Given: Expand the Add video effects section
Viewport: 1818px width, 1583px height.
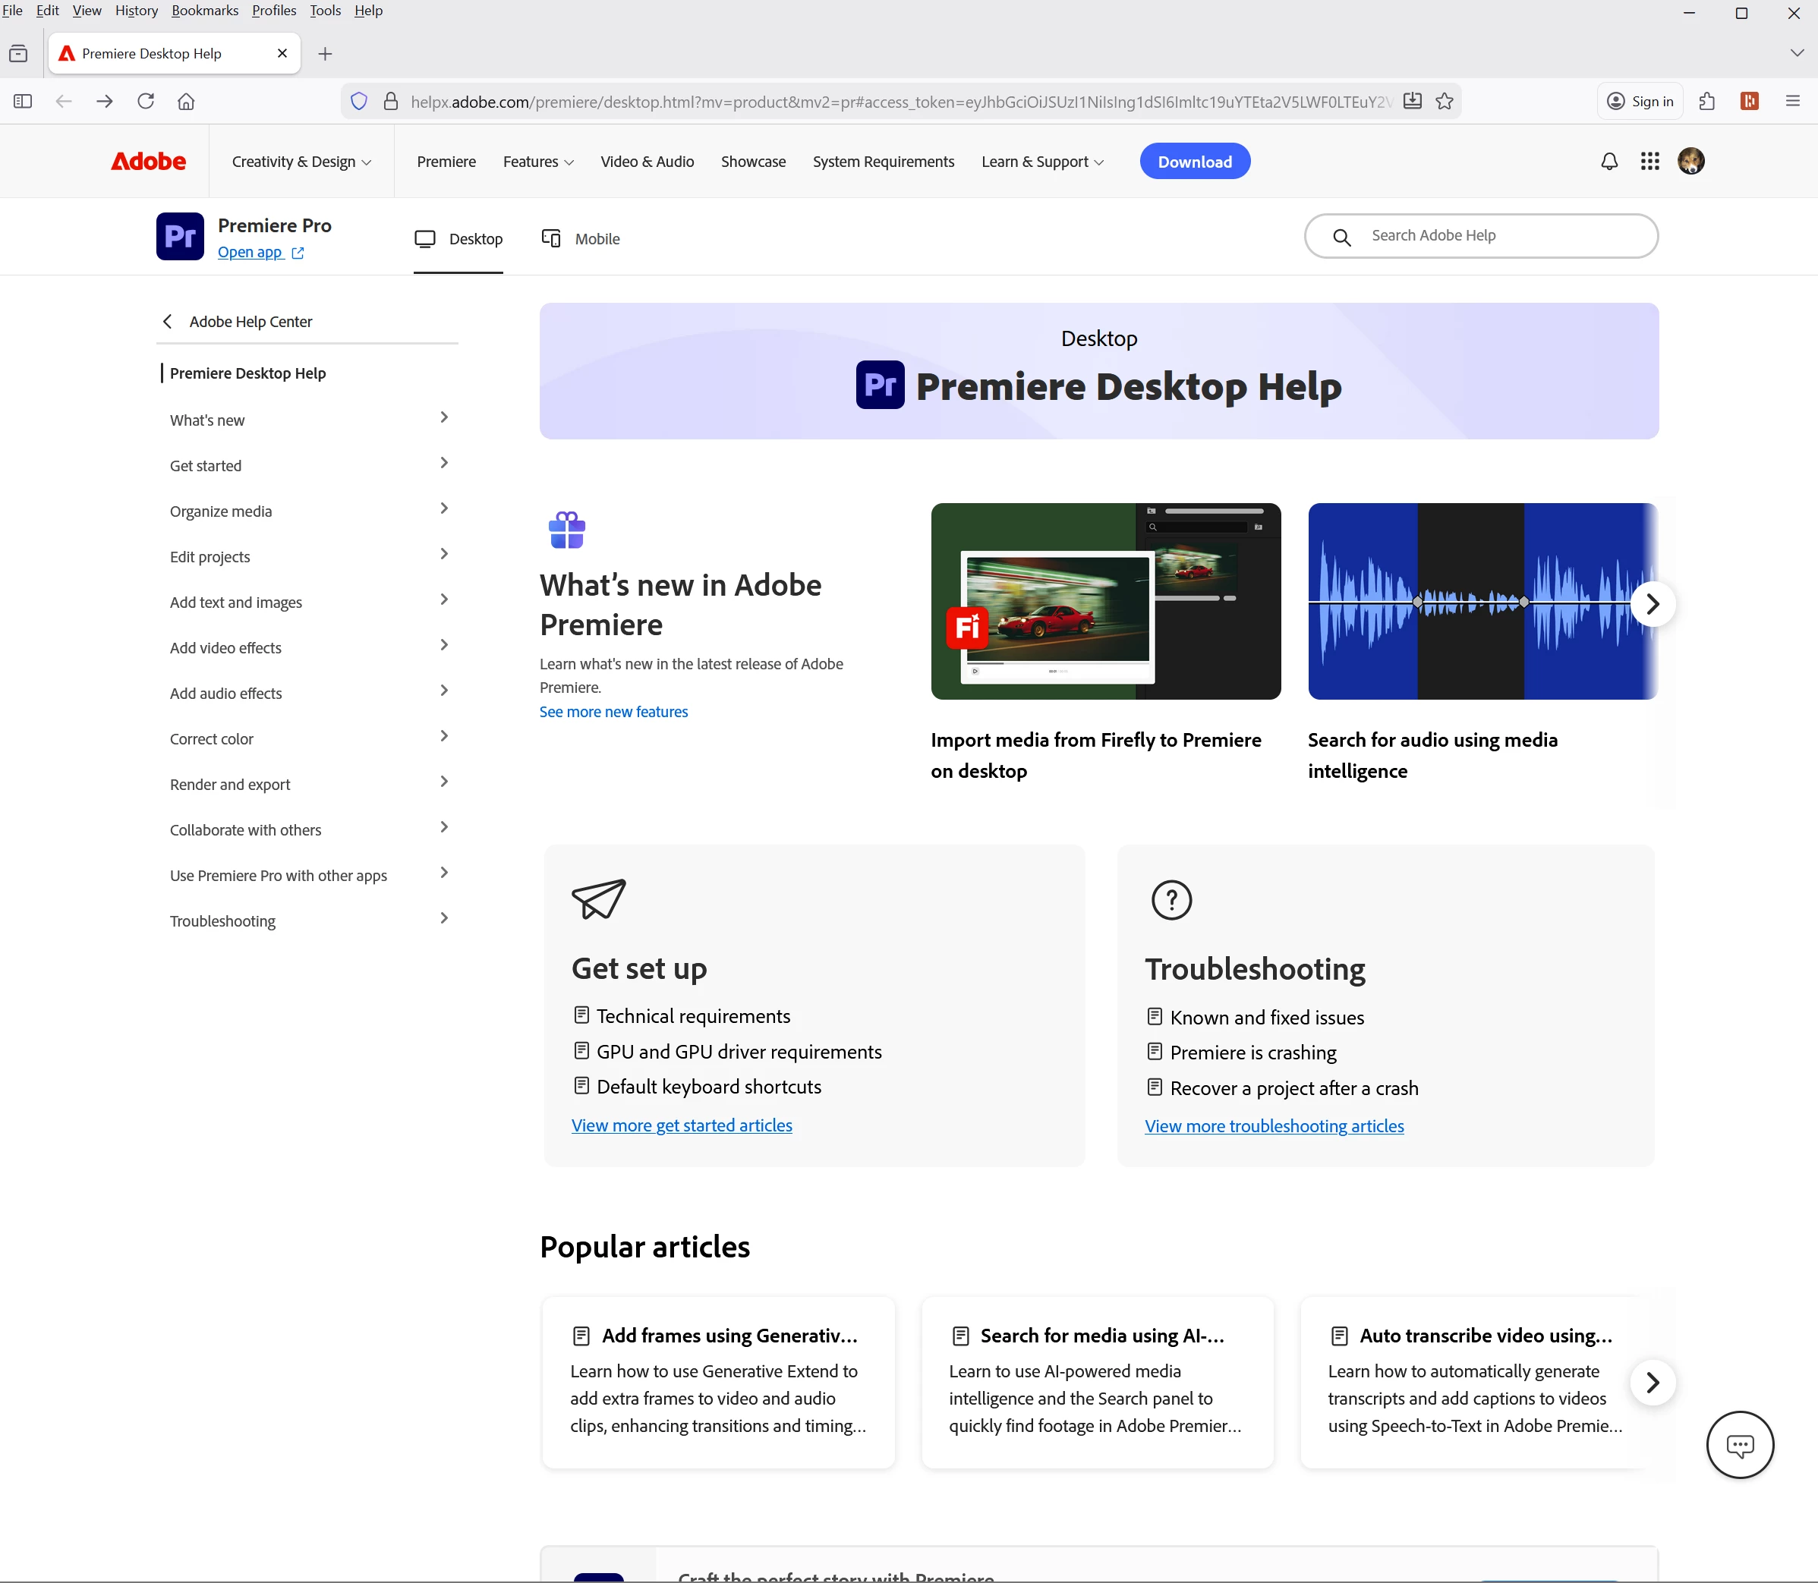Looking at the screenshot, I should click(x=444, y=646).
